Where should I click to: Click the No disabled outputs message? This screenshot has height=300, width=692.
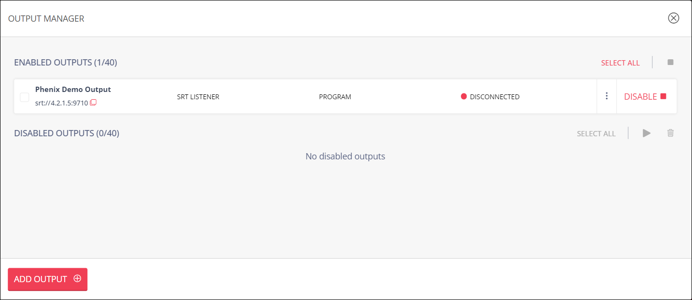coord(346,156)
